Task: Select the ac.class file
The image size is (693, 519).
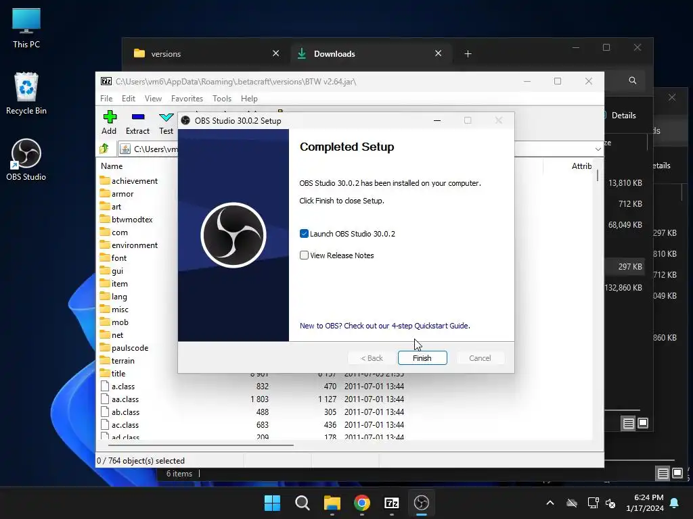Action: [120, 424]
